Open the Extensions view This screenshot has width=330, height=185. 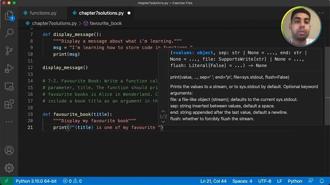9,104
